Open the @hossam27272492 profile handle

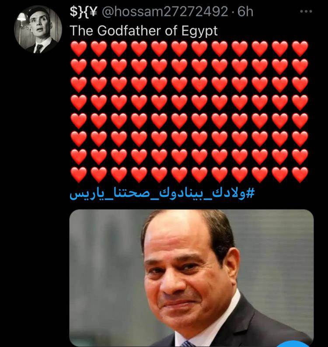pyautogui.click(x=165, y=11)
